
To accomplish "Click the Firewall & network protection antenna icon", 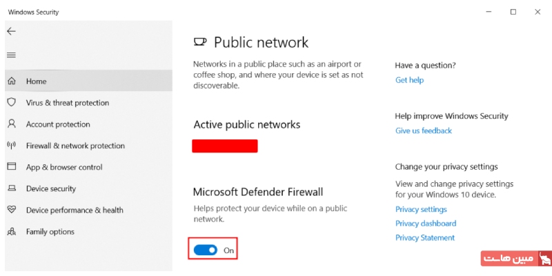I will coord(11,146).
